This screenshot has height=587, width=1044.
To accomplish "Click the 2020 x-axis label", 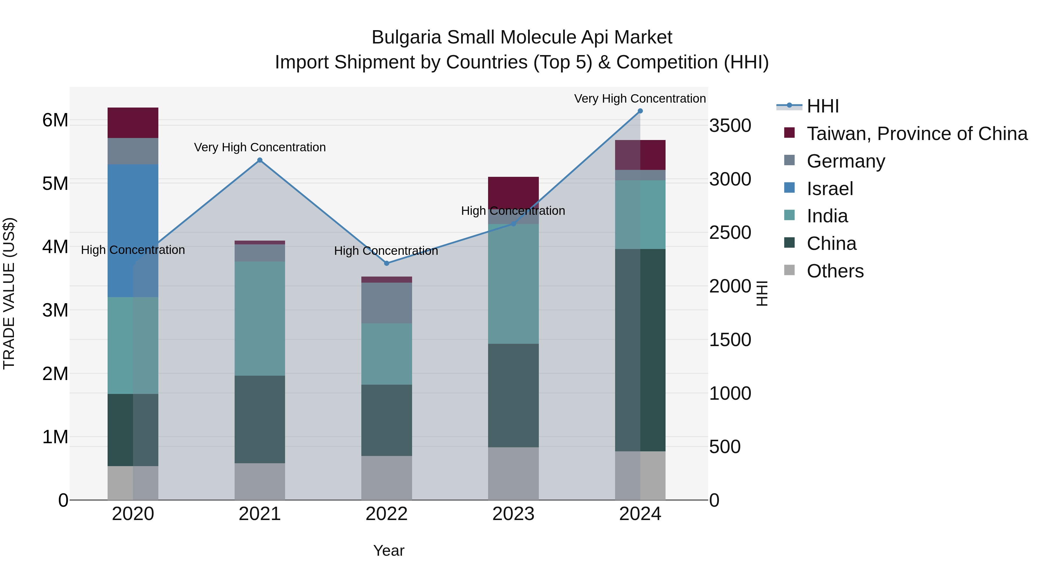I will [133, 514].
